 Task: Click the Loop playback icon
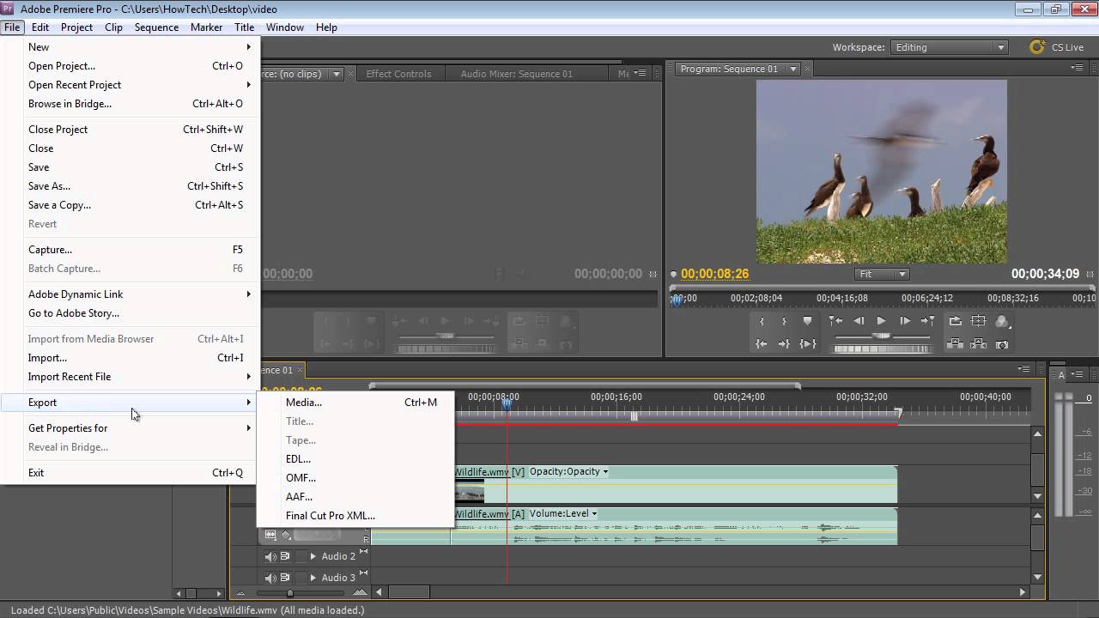point(955,321)
